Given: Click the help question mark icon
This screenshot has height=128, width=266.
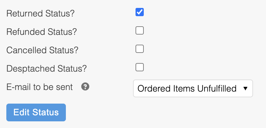Looking at the screenshot, I should coord(85,87).
